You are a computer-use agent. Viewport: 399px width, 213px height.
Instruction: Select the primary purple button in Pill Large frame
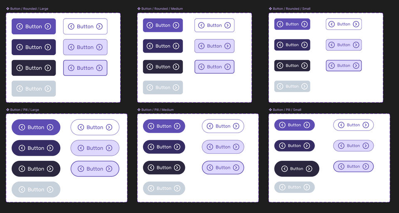coord(36,127)
